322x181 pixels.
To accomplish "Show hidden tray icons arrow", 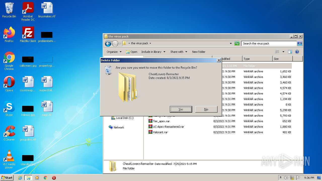I will 280,177.
